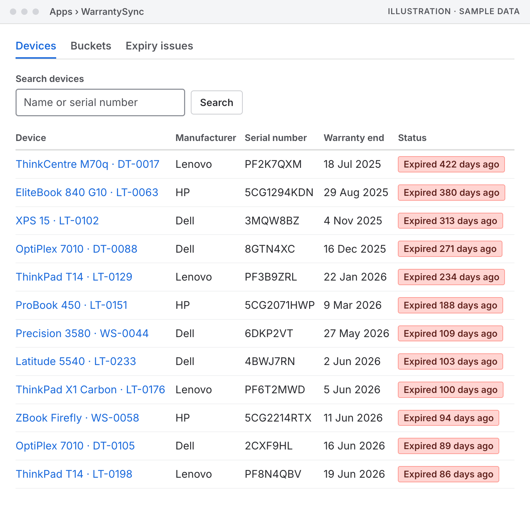Click the Device column header

click(x=31, y=138)
